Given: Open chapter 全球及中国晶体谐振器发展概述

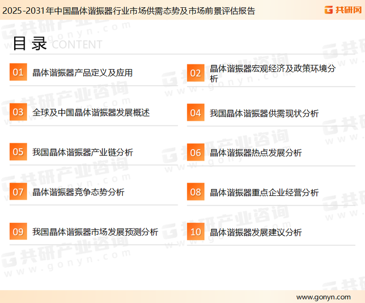Looking at the screenshot, I should click(x=91, y=113).
